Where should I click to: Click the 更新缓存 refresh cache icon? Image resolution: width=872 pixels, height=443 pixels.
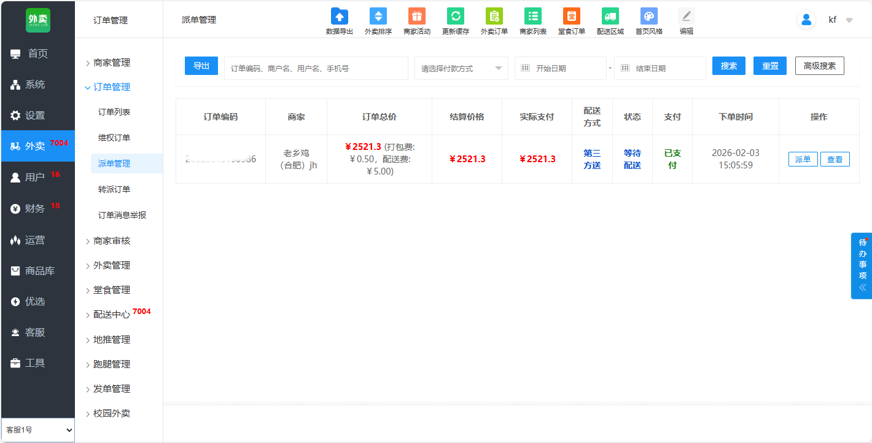[455, 17]
